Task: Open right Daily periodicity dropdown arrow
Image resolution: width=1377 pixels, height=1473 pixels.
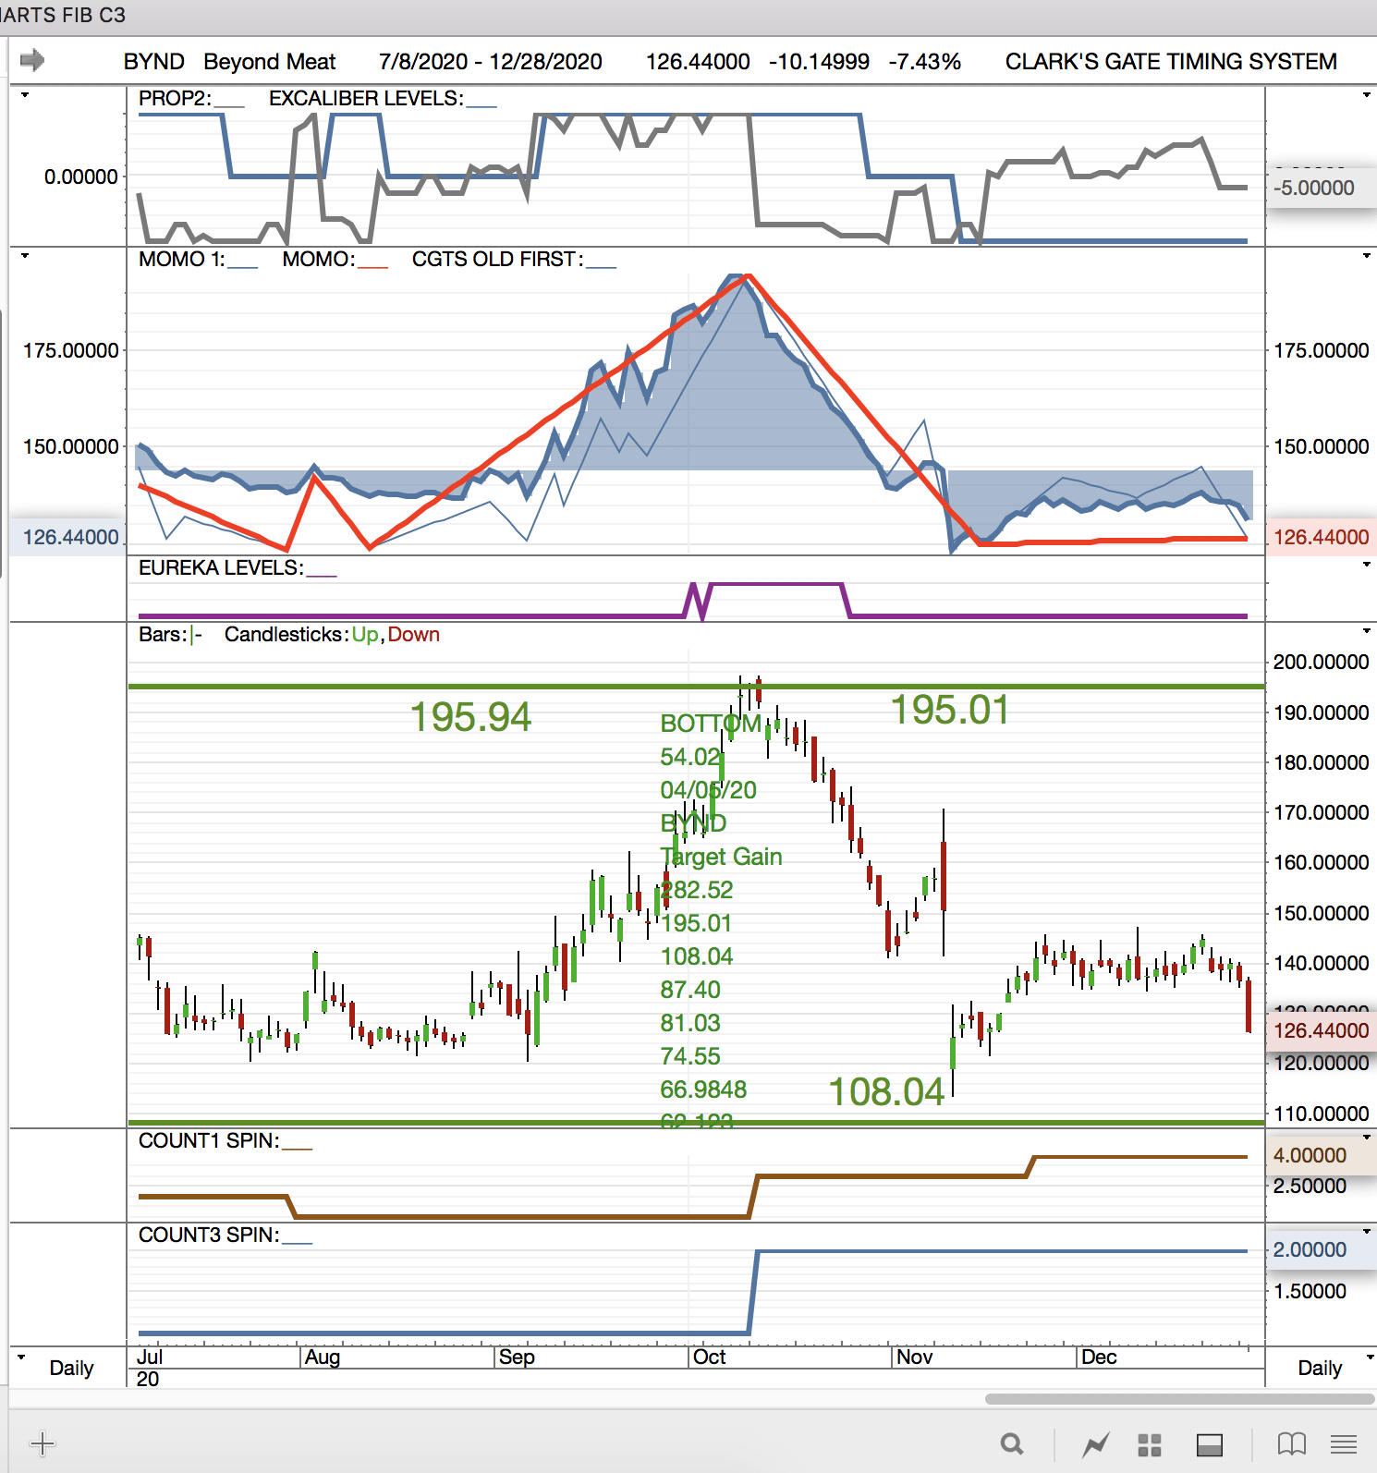Action: click(1370, 1357)
